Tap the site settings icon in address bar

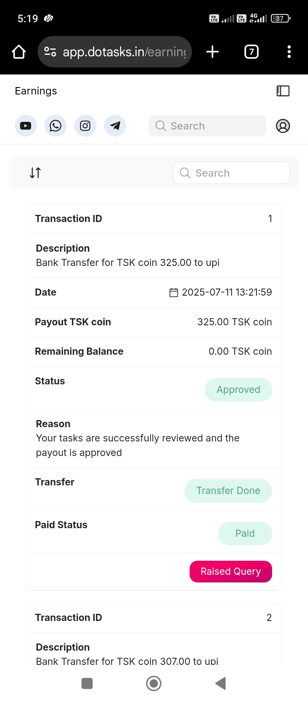(x=50, y=52)
